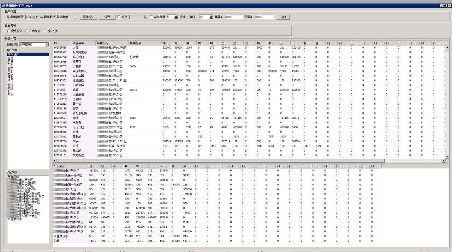
Task: Click the 端口 port spinner arrows
Action: tap(211, 17)
